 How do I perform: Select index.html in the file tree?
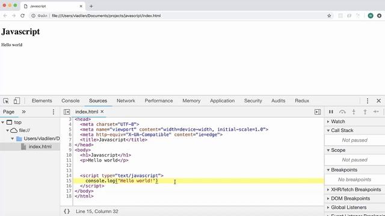pyautogui.click(x=40, y=146)
